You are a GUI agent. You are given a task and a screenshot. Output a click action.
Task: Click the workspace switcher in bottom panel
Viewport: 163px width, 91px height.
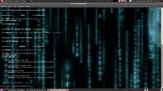pos(146,90)
